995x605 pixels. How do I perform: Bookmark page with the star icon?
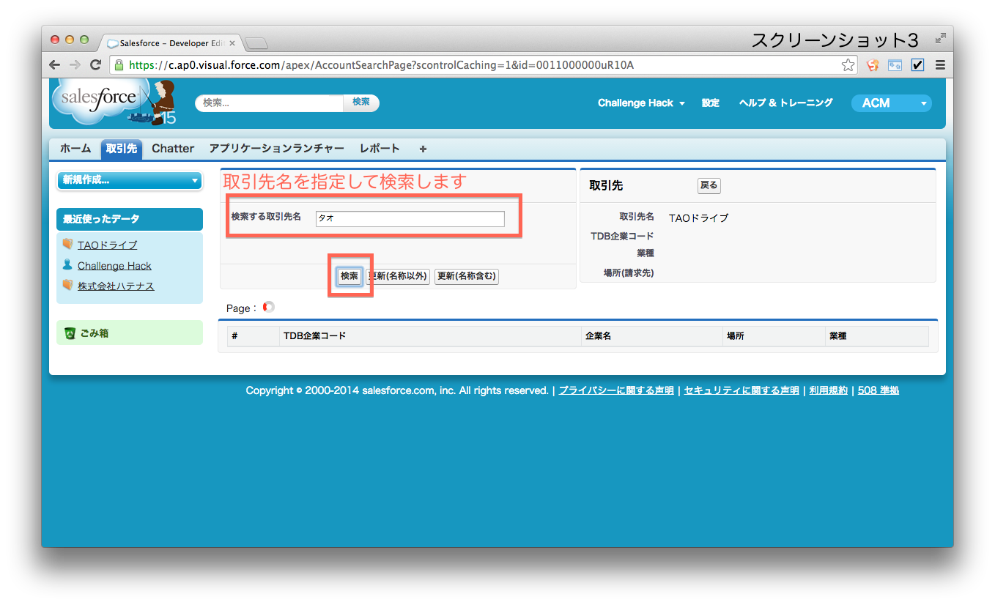(848, 64)
